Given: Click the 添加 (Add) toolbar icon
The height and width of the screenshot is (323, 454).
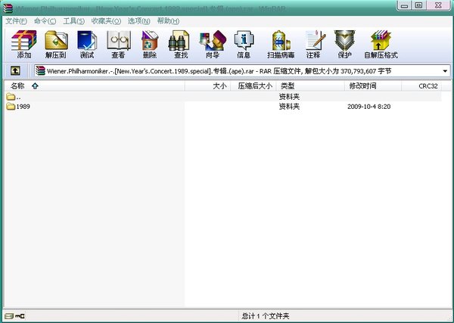Looking at the screenshot, I should click(x=23, y=45).
